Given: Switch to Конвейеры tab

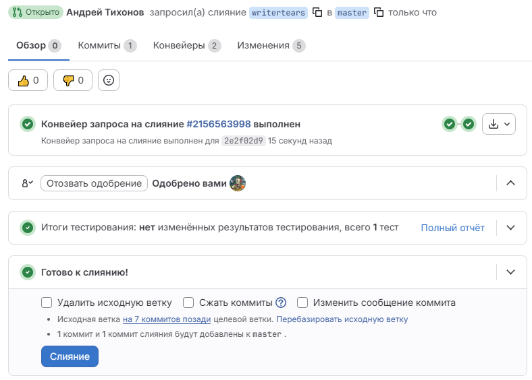Looking at the screenshot, I should pyautogui.click(x=187, y=45).
